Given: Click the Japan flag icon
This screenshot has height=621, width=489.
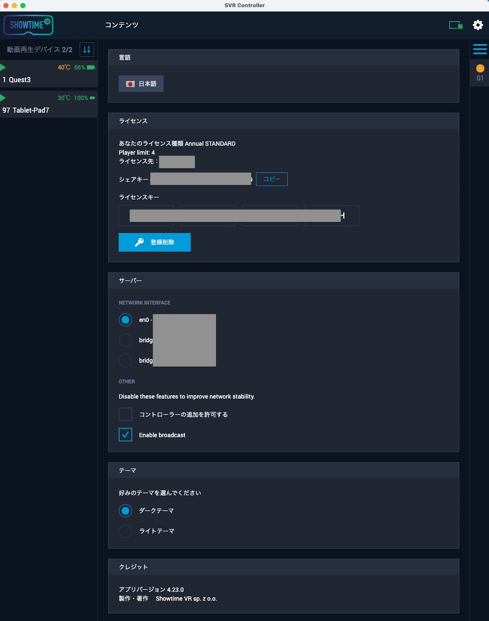Looking at the screenshot, I should [x=130, y=84].
